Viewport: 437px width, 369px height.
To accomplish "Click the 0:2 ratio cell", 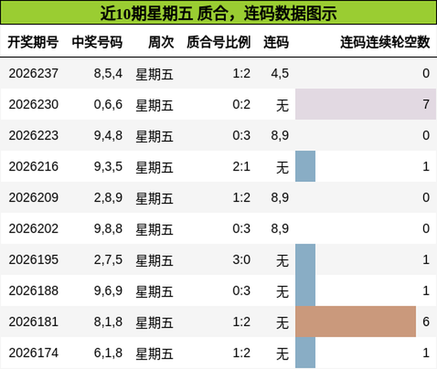I will 241,104.
